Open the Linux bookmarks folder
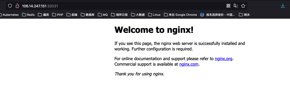Viewport: 290px width, 104px height. [x=154, y=15]
